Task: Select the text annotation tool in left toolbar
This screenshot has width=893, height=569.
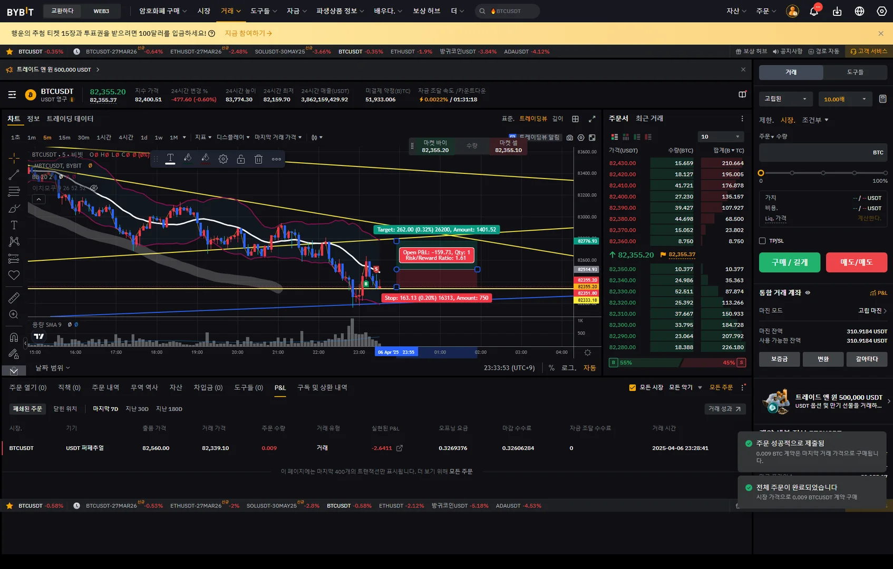Action: [14, 225]
